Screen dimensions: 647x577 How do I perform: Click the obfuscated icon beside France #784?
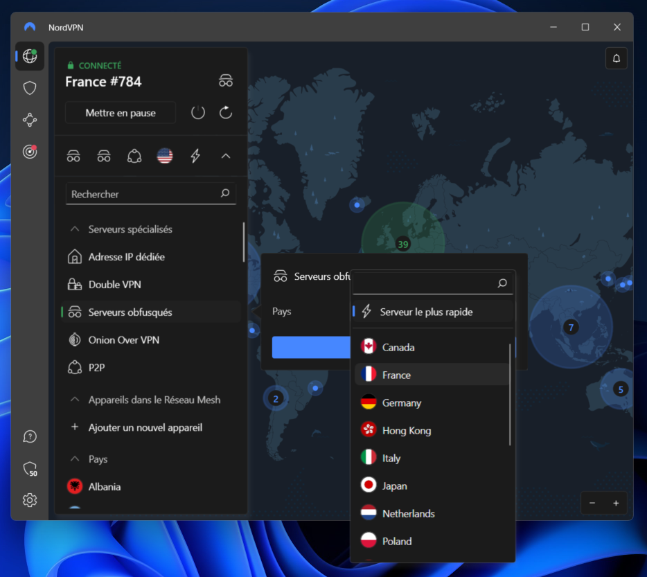(226, 80)
